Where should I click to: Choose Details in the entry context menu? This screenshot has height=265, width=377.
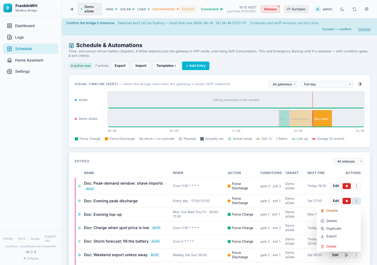point(339,221)
